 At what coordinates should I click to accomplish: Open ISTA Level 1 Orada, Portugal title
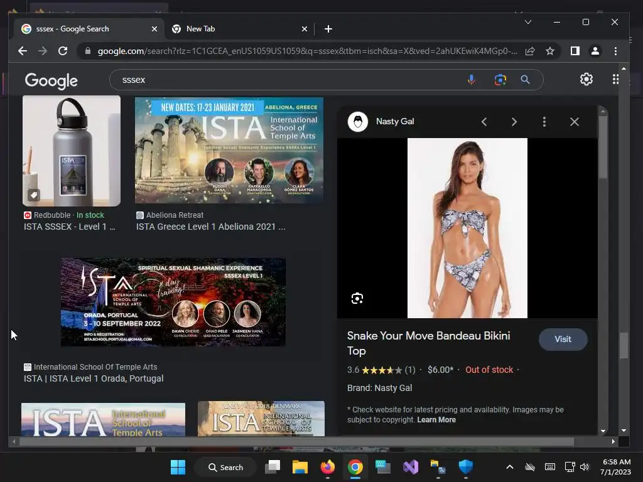[94, 378]
